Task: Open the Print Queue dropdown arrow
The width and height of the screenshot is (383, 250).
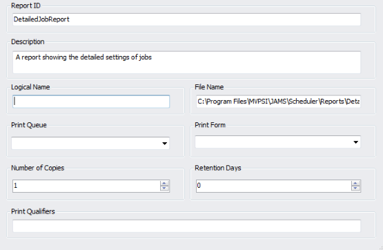Action: click(x=165, y=144)
